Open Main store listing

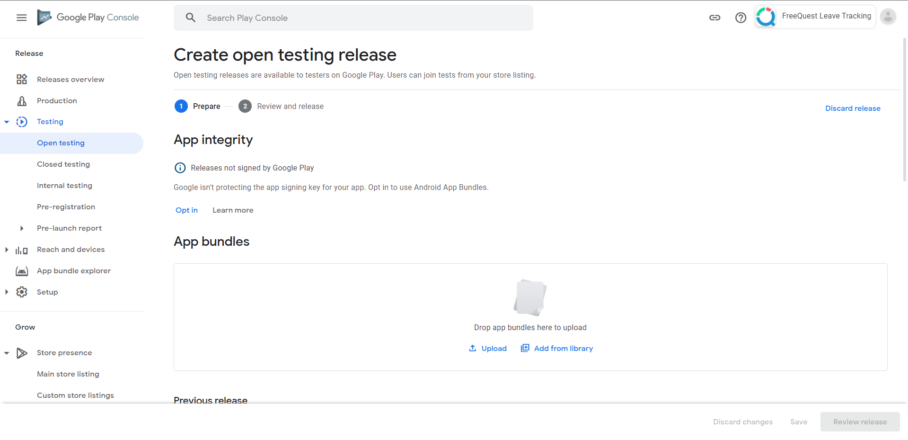click(x=68, y=374)
